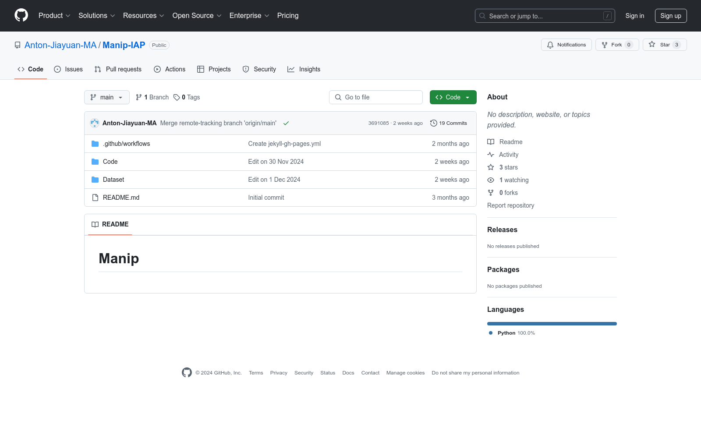This screenshot has height=438, width=701.
Task: Open the Edit on 1 Dec 2024 commit
Action: (274, 180)
